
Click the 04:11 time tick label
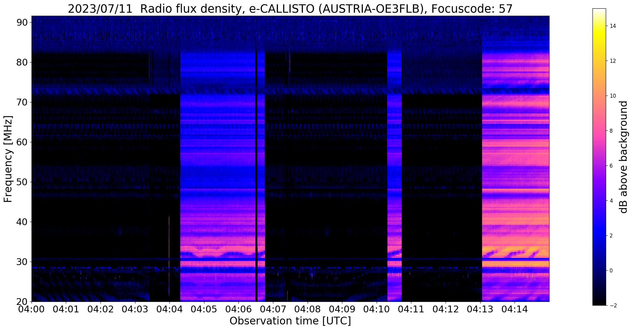pyautogui.click(x=411, y=309)
